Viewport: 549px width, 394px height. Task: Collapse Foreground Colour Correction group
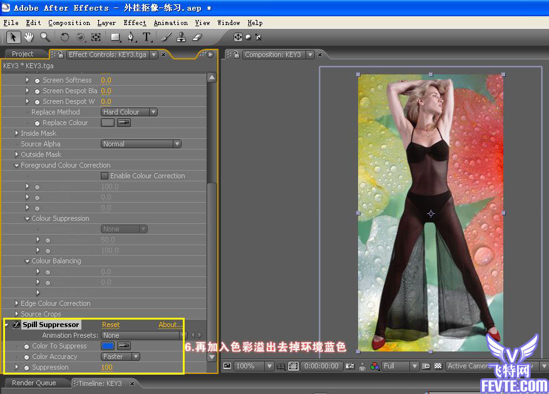(x=16, y=165)
